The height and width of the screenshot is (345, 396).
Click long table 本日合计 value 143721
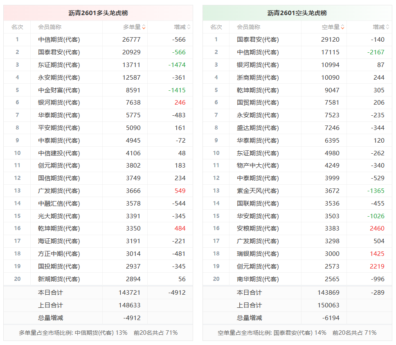(x=129, y=293)
